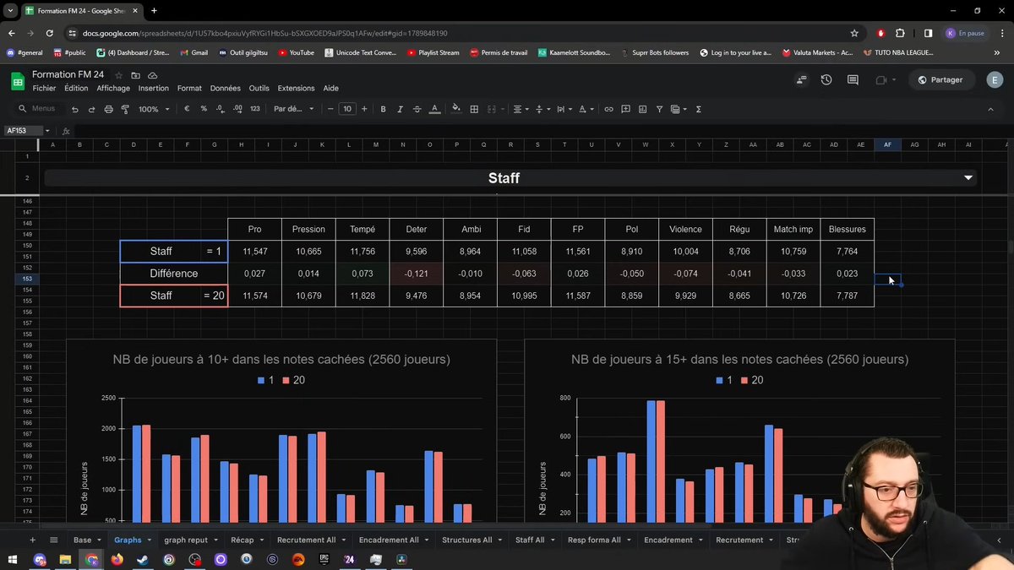The height and width of the screenshot is (570, 1014).
Task: Collapse the toolbar with the chevron
Action: tap(991, 109)
